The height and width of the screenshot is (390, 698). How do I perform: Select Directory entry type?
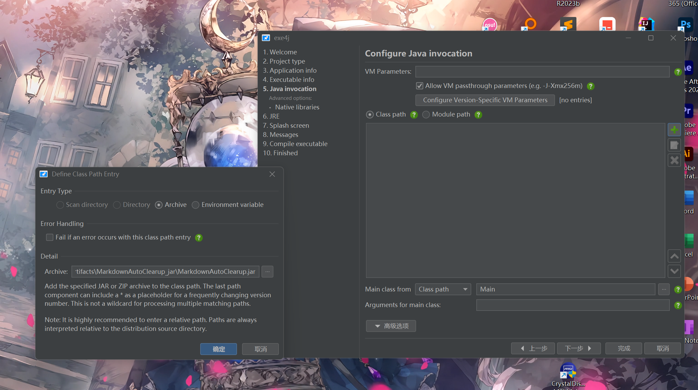(x=132, y=205)
